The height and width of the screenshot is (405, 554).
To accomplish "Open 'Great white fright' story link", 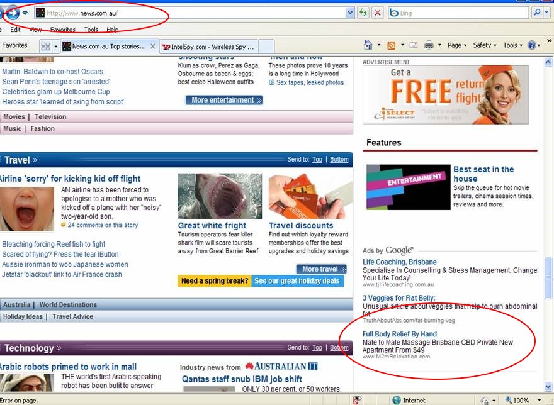I will (212, 225).
